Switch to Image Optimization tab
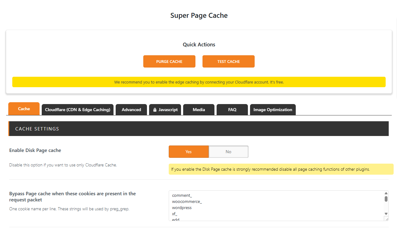Image resolution: width=397 pixels, height=233 pixels. coord(273,110)
